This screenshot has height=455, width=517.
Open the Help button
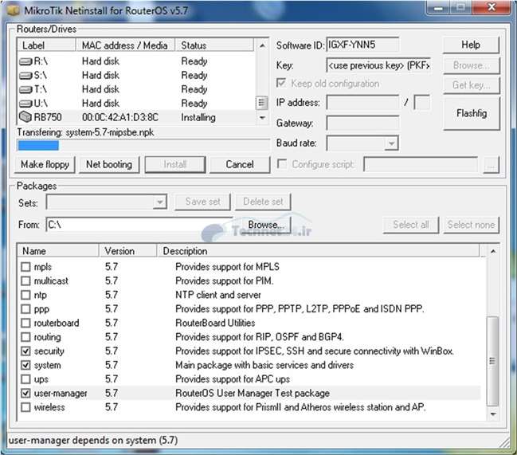pyautogui.click(x=471, y=45)
